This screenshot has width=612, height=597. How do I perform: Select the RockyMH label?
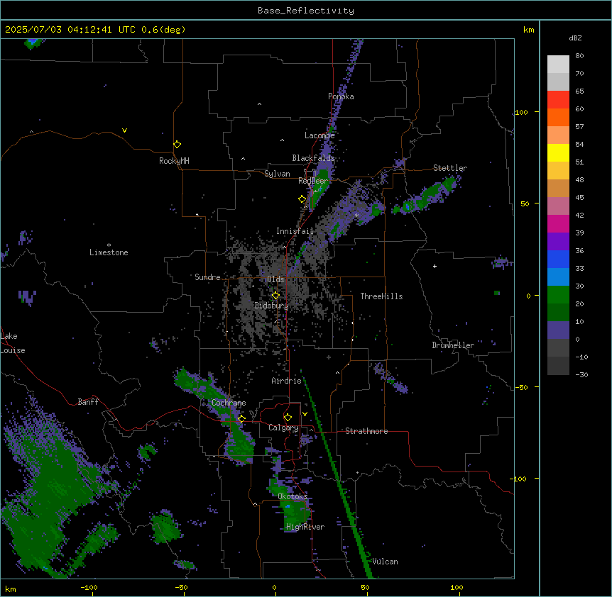pyautogui.click(x=174, y=161)
